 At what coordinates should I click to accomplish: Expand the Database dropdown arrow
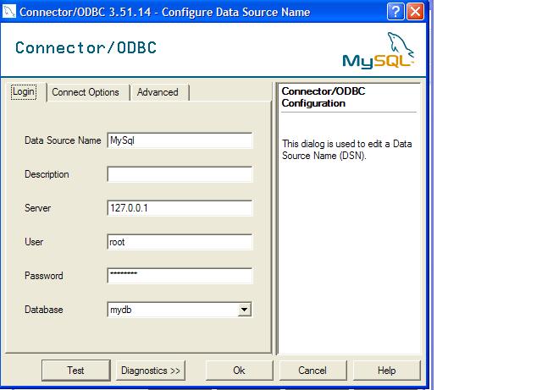pos(244,310)
